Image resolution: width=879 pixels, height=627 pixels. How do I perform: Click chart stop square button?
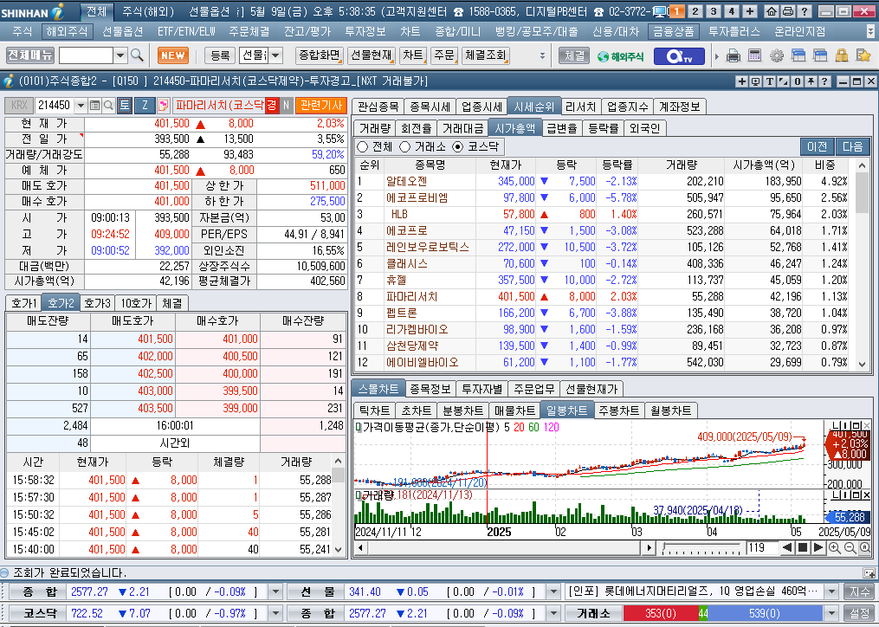[803, 547]
